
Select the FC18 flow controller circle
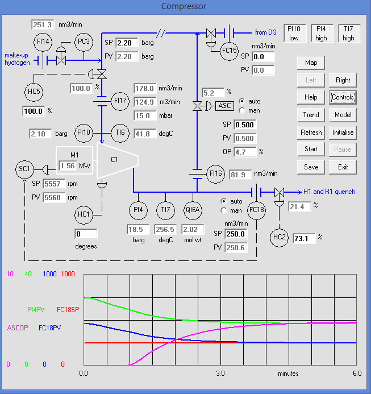click(x=257, y=211)
